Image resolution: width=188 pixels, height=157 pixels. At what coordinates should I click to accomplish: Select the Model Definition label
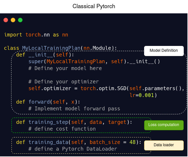(x=164, y=51)
